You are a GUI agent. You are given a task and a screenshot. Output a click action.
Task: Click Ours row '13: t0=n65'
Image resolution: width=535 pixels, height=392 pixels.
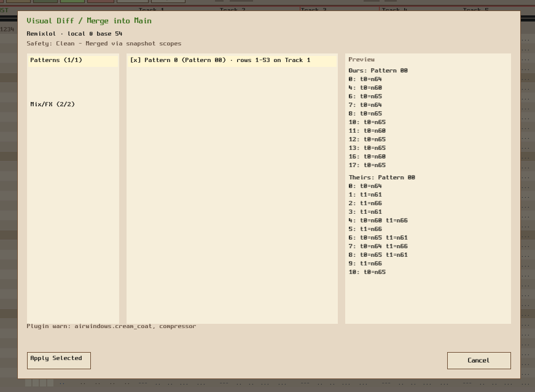(x=367, y=147)
